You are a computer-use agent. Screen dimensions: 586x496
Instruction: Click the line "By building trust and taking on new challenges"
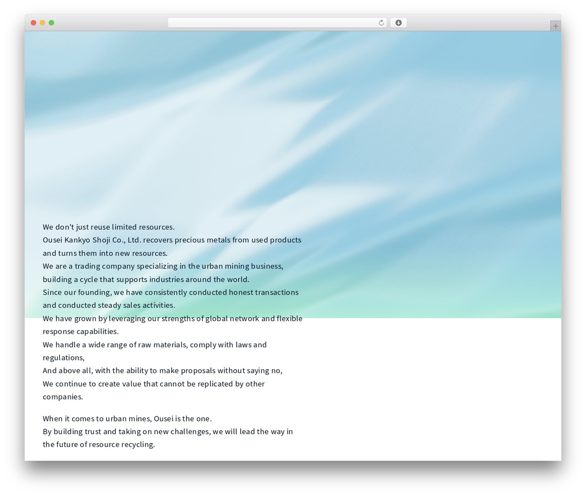(x=168, y=431)
